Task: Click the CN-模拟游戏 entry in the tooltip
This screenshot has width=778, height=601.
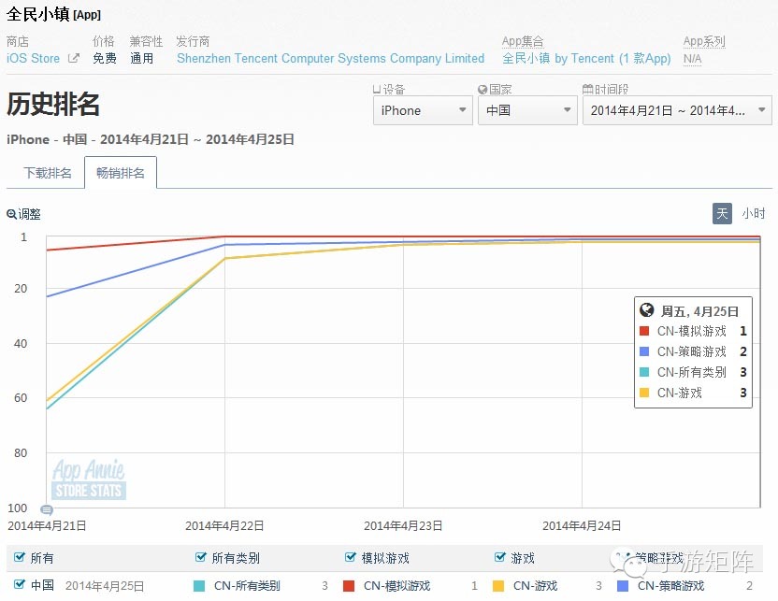Action: click(x=692, y=331)
